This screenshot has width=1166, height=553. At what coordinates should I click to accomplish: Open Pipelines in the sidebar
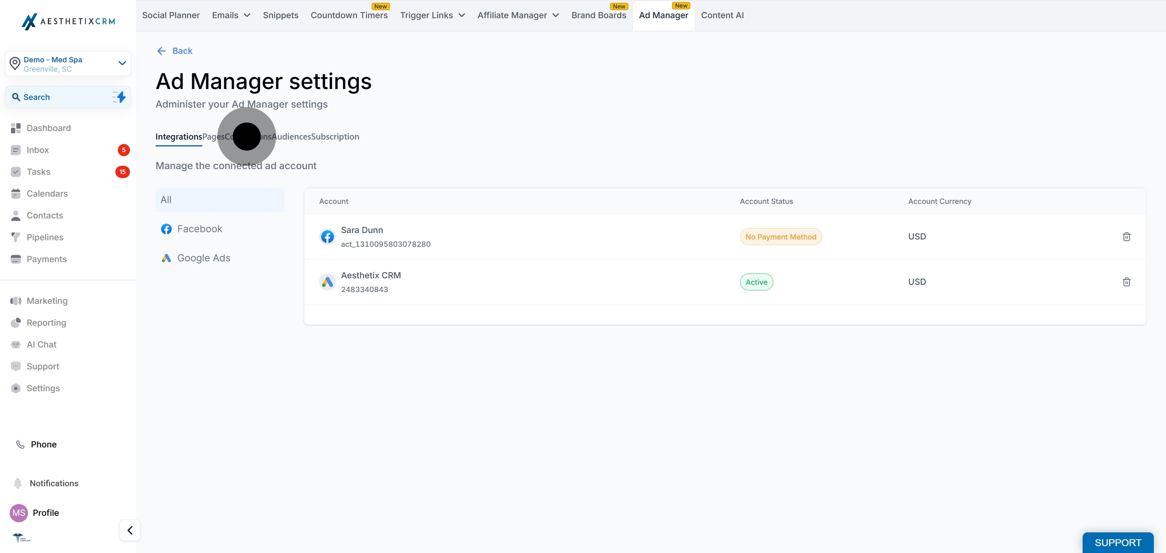(45, 237)
